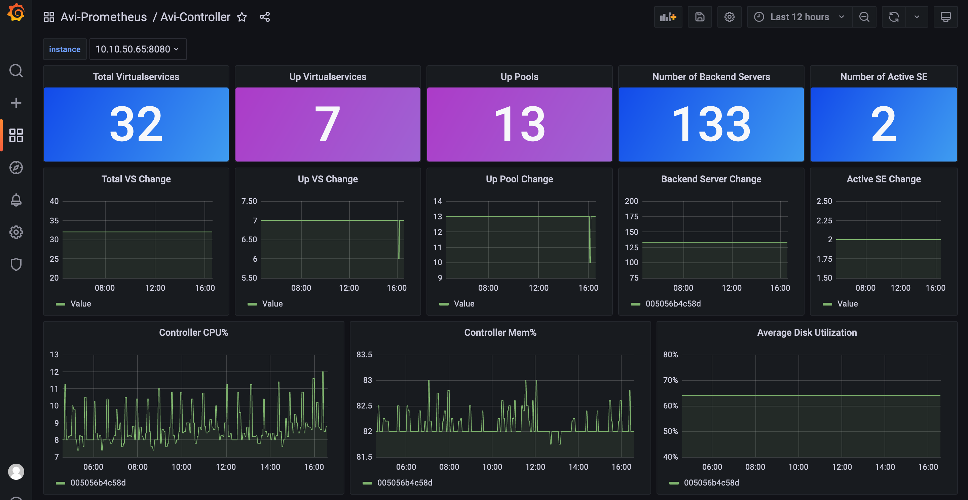
Task: Open the Configuration gear in sidebar
Action: [x=16, y=232]
